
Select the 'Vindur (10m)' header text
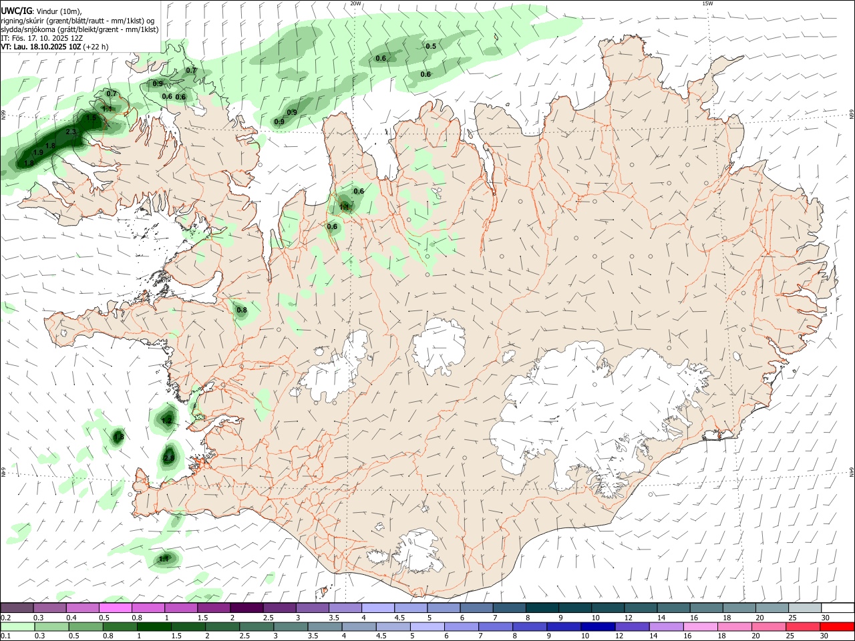[59, 11]
